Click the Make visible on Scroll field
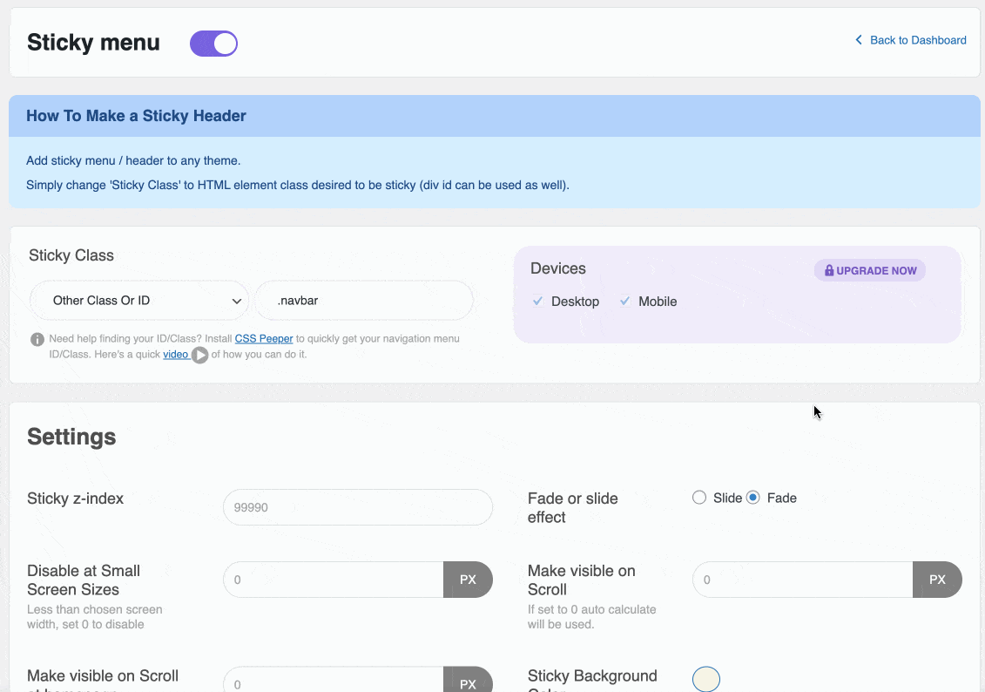This screenshot has width=985, height=692. (x=803, y=580)
